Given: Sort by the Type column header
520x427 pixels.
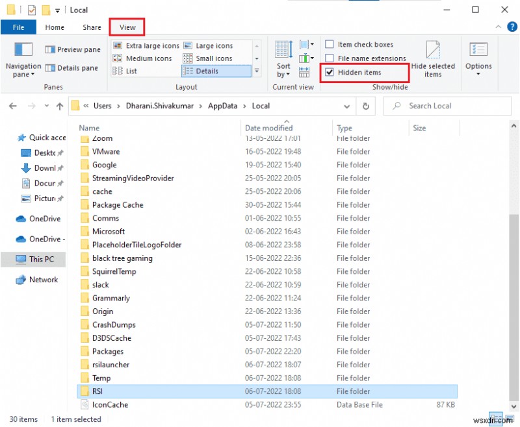Looking at the screenshot, I should pyautogui.click(x=370, y=128).
